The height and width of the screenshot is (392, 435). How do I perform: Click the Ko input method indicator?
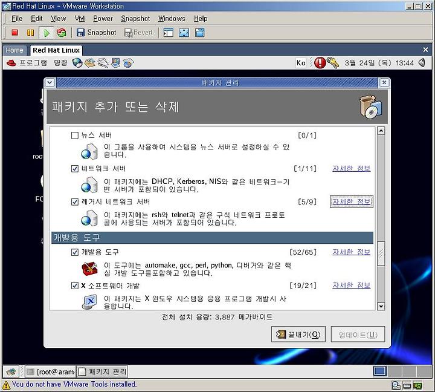(301, 63)
